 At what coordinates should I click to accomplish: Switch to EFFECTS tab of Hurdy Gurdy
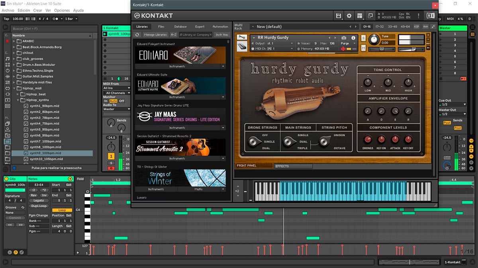pyautogui.click(x=293, y=166)
